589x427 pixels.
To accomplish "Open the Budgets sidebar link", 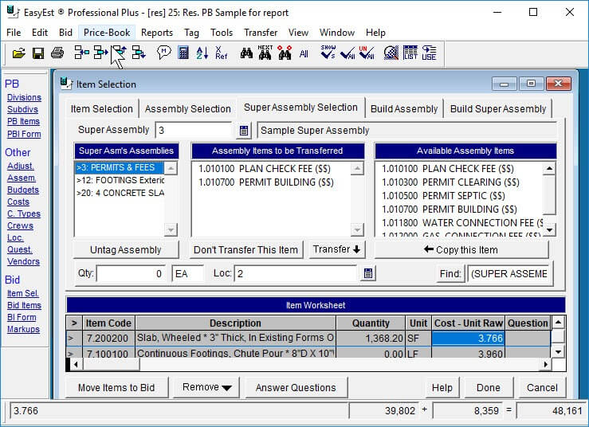I will point(23,190).
